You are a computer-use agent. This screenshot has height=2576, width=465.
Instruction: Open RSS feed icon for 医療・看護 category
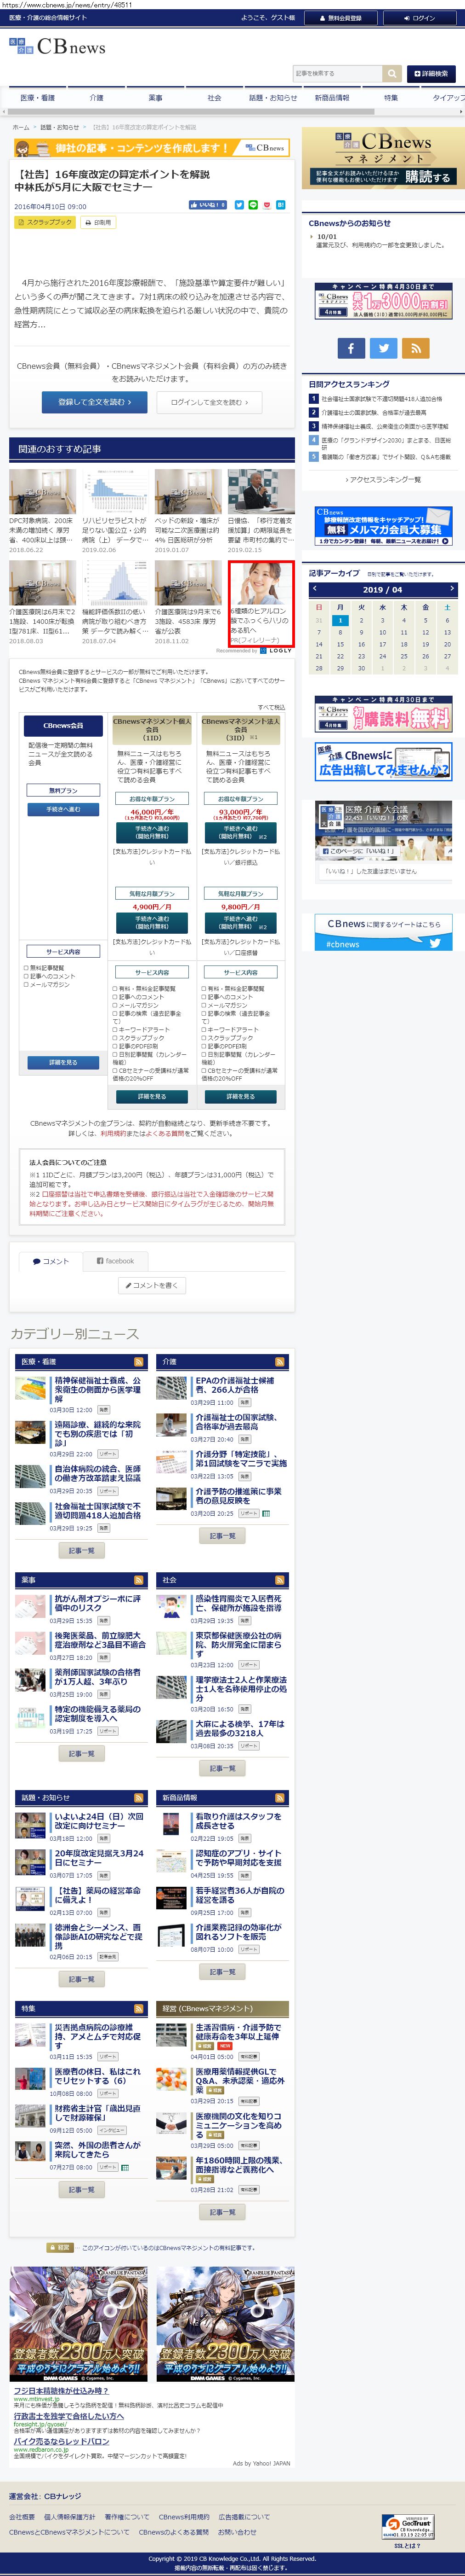139,1361
